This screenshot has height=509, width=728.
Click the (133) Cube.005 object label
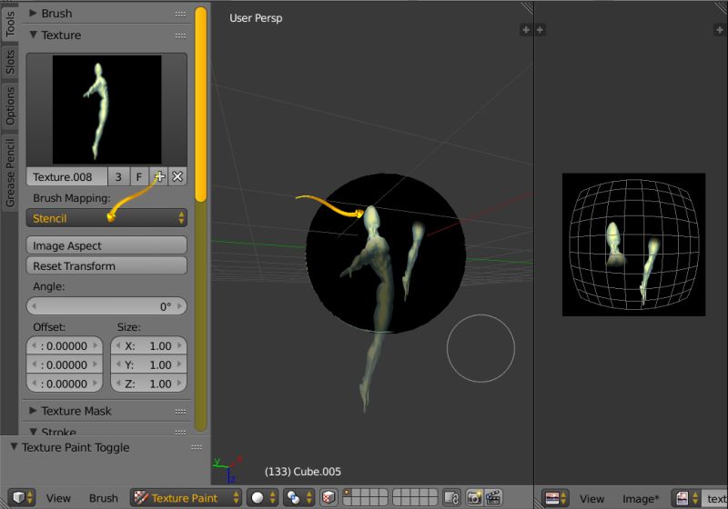click(x=303, y=472)
